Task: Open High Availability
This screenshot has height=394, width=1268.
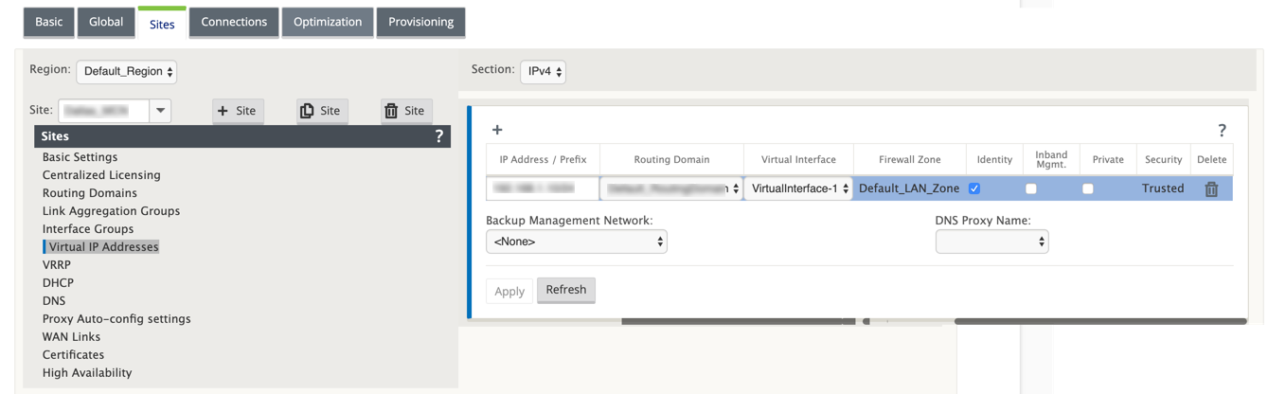Action: (x=87, y=373)
